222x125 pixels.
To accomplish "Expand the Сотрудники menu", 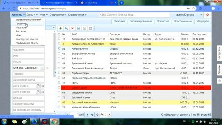I will coord(58,15).
